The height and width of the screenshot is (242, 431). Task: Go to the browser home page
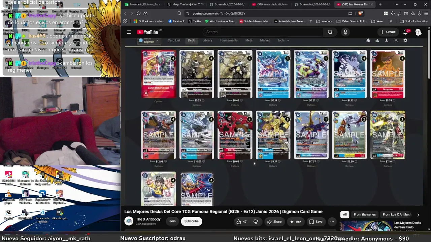[x=145, y=13]
